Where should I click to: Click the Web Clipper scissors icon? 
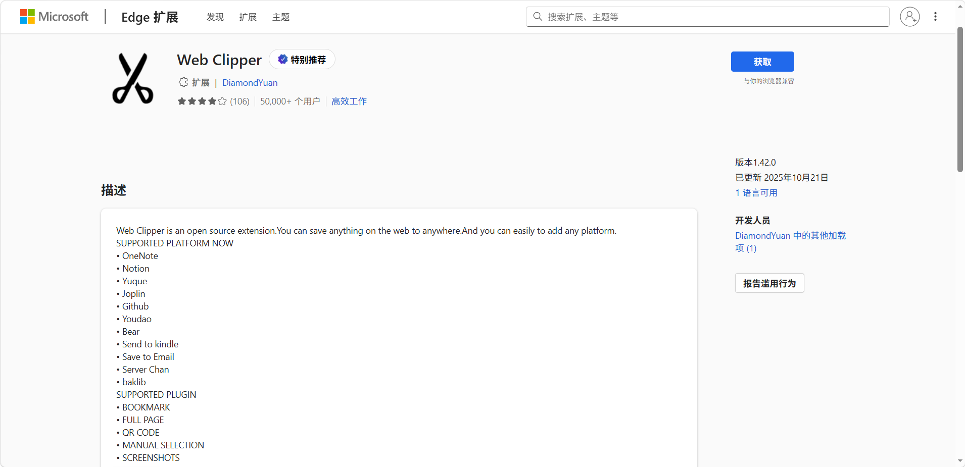coord(133,79)
